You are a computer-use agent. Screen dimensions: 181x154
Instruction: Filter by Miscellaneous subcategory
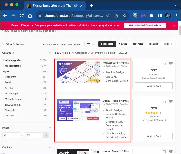click(x=13, y=99)
